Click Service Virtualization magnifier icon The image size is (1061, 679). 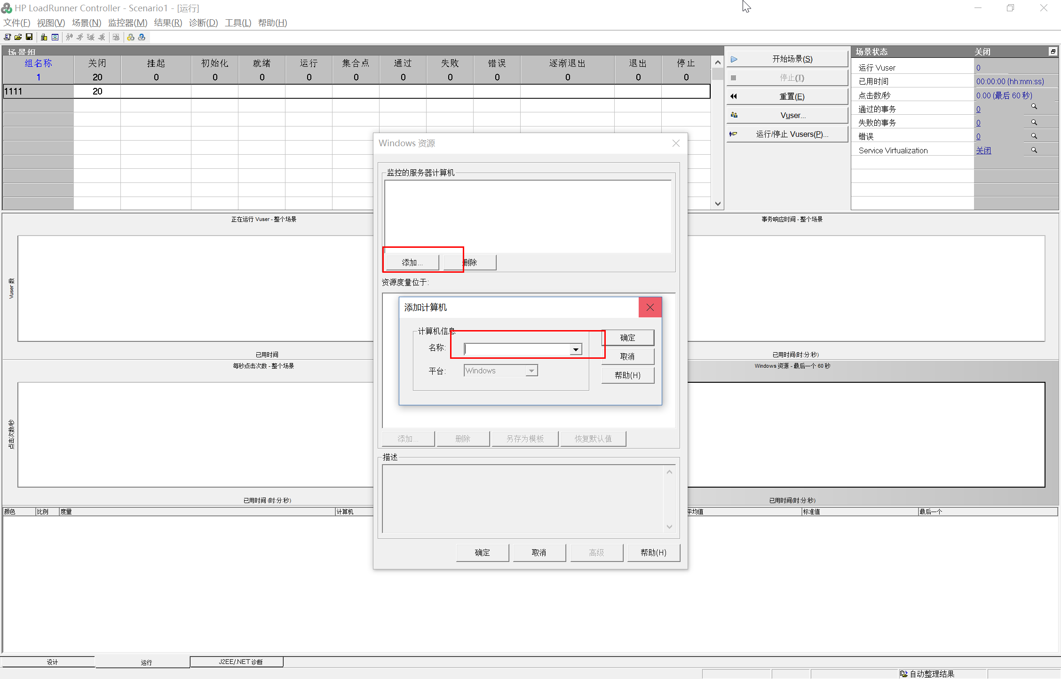1033,150
